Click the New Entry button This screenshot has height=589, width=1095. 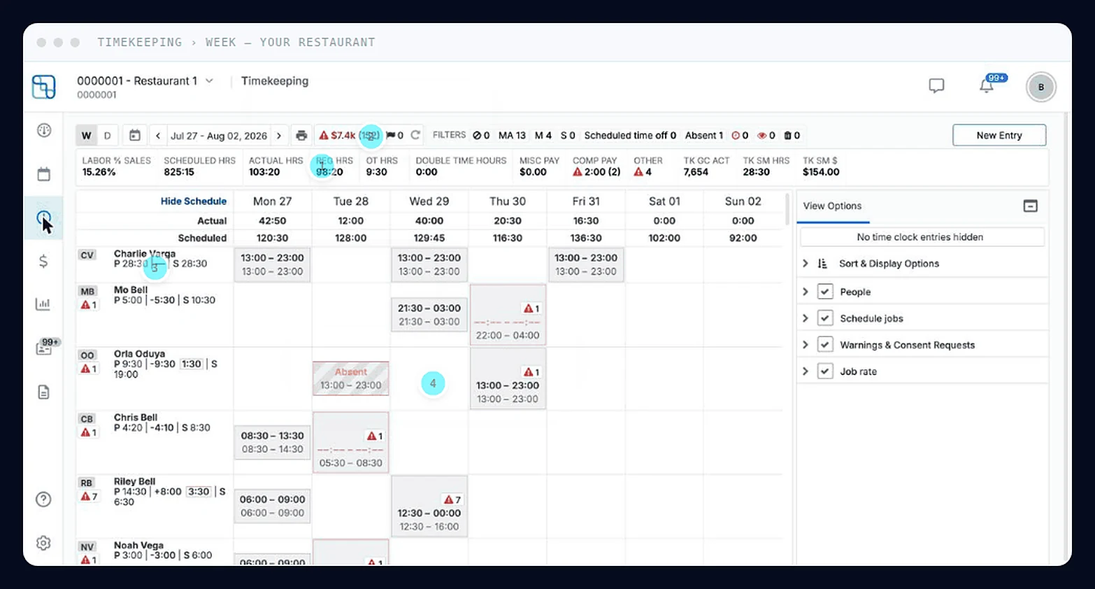[x=999, y=135]
